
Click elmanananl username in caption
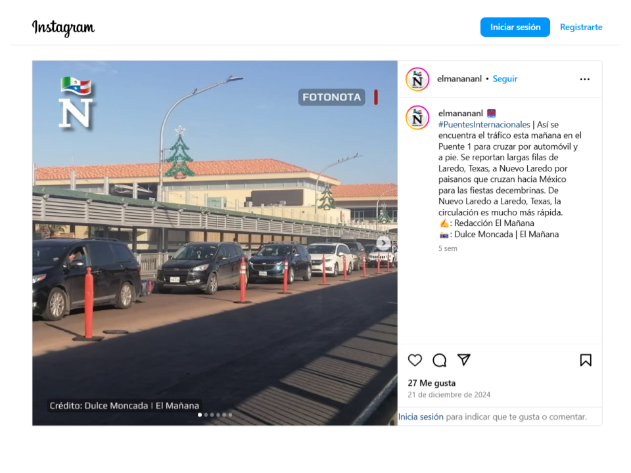pyautogui.click(x=460, y=114)
